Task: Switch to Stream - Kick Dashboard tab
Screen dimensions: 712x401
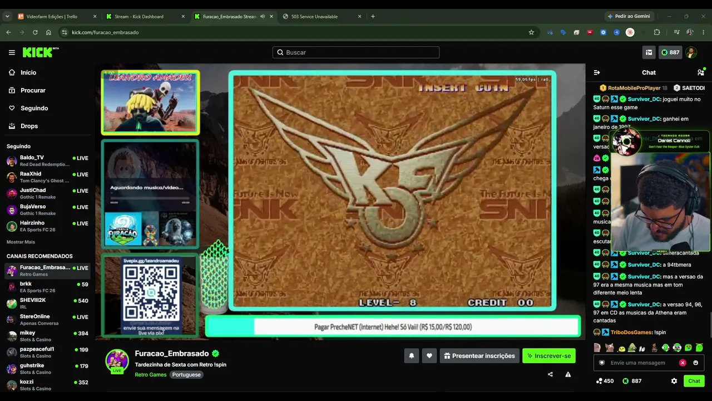Action: [x=146, y=16]
